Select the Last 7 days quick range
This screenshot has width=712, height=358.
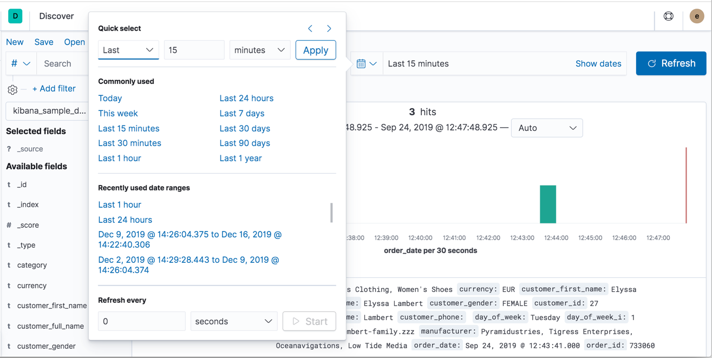241,113
